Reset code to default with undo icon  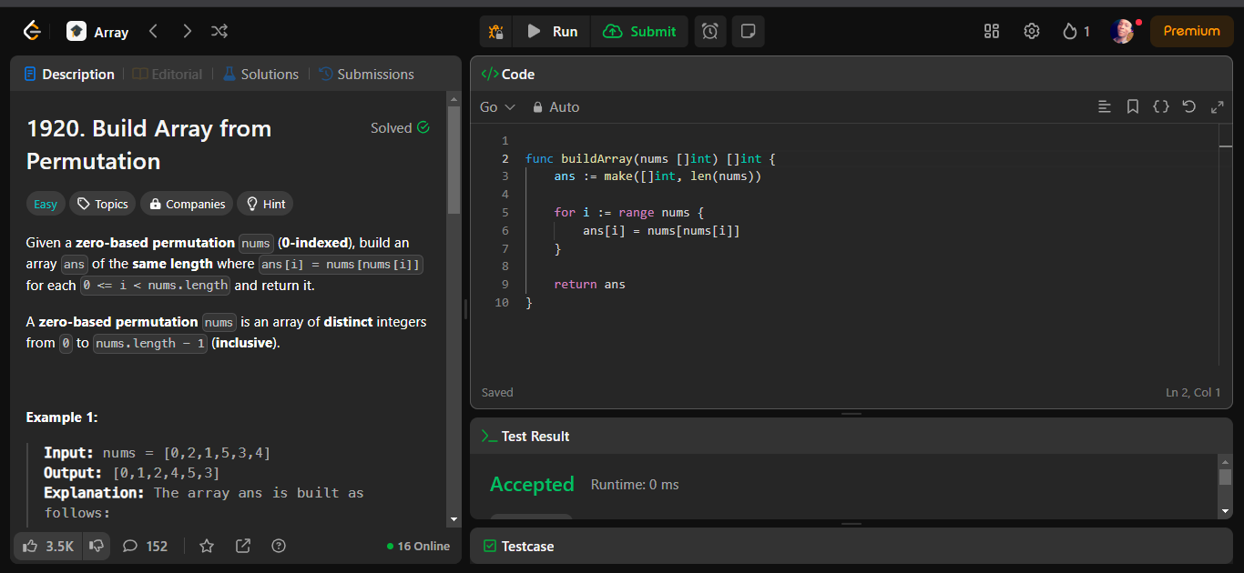(x=1188, y=106)
